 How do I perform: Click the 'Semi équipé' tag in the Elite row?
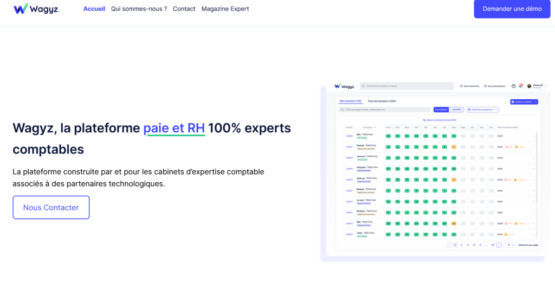tap(362, 138)
